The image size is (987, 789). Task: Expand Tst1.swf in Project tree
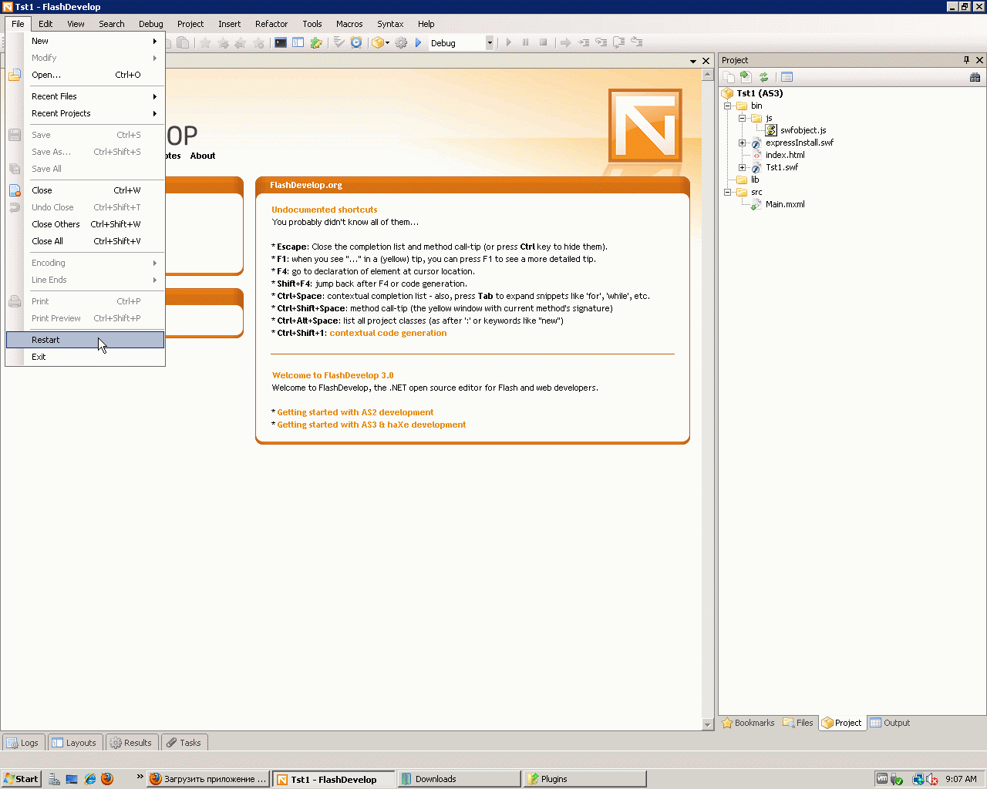[742, 167]
